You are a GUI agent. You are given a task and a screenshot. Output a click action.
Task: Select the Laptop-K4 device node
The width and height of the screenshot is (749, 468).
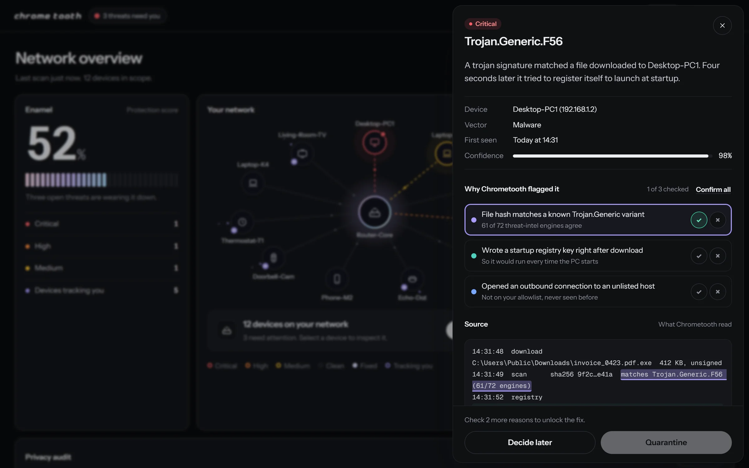(x=253, y=183)
